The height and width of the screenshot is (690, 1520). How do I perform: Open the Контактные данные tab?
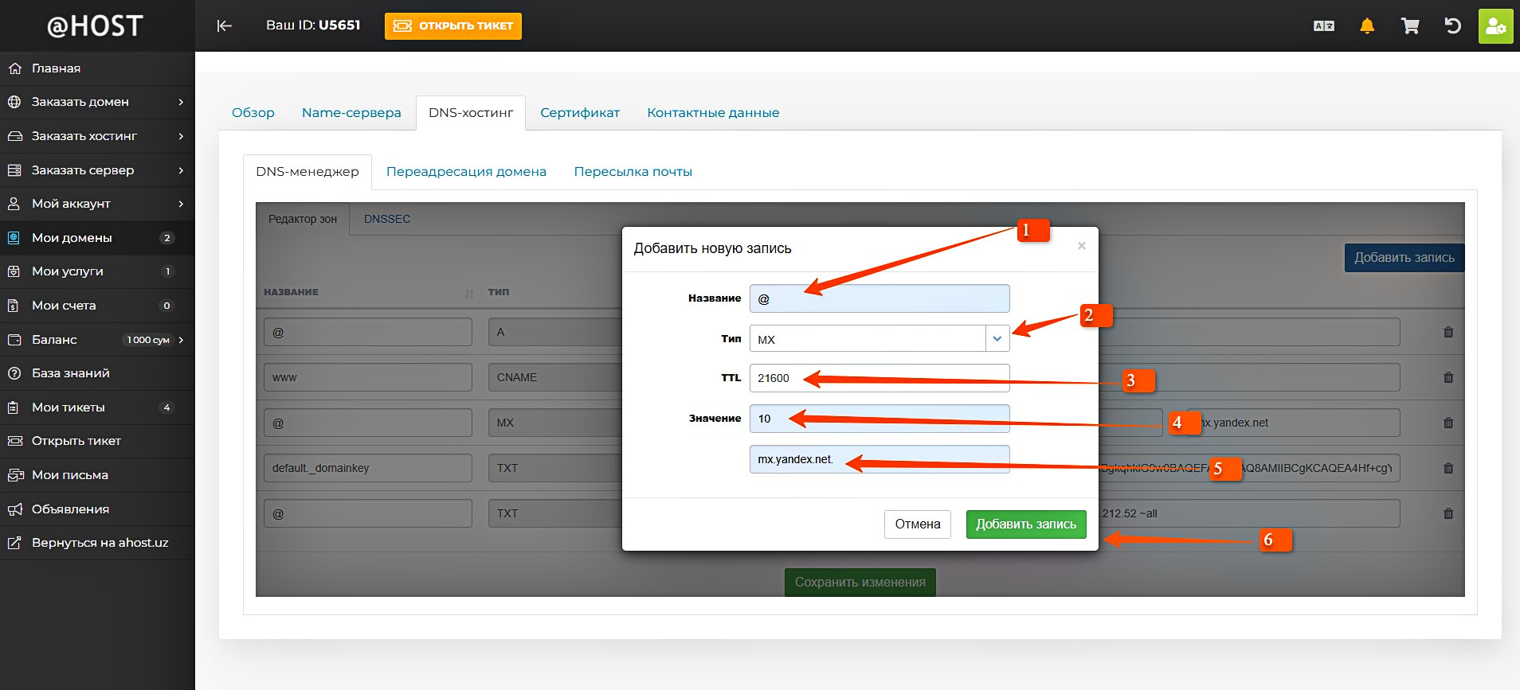(x=713, y=113)
